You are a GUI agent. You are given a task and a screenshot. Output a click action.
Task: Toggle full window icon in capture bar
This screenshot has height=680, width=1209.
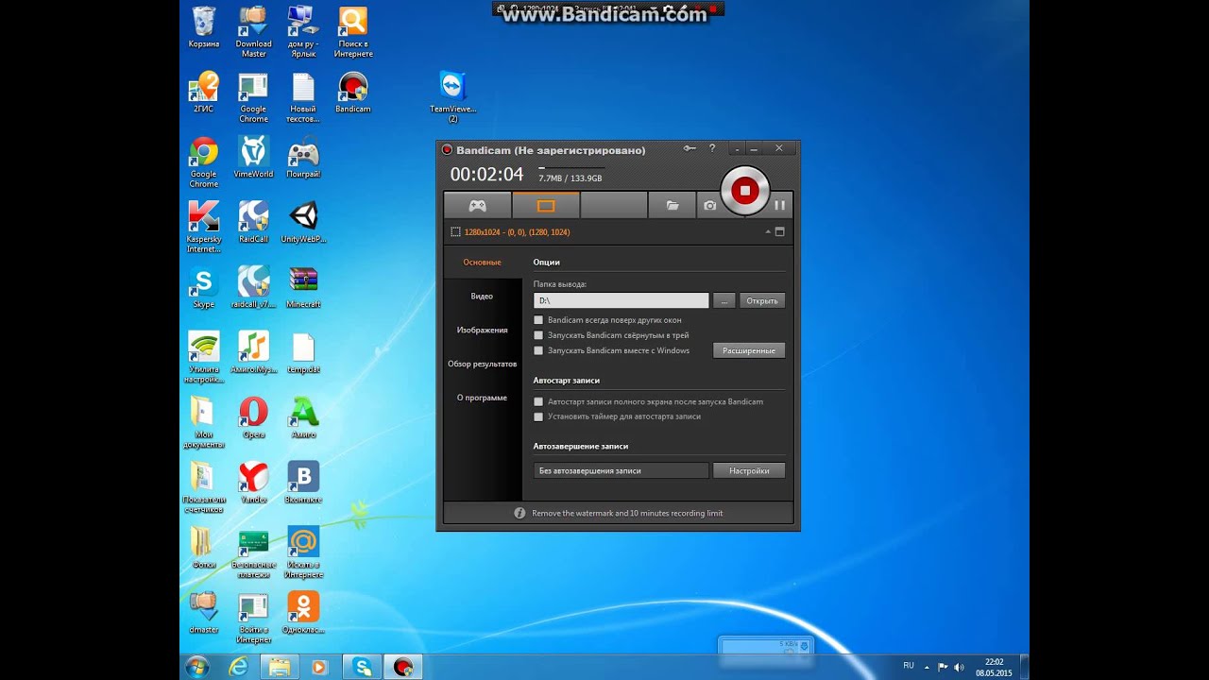779,231
